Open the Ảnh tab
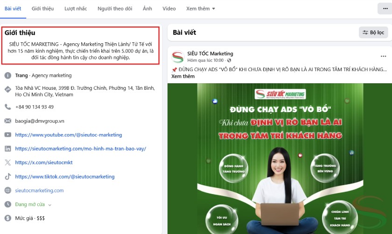This screenshot has width=392, height=234. coord(147,8)
